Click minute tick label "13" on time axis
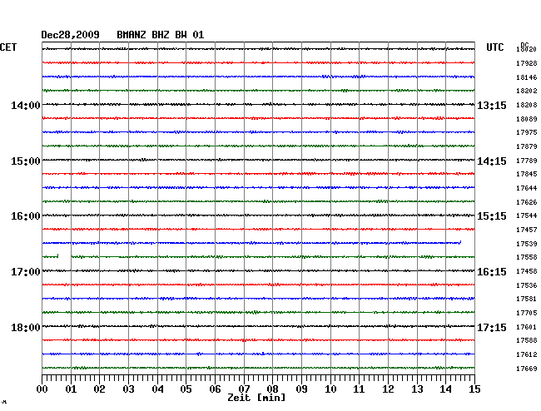 417,389
